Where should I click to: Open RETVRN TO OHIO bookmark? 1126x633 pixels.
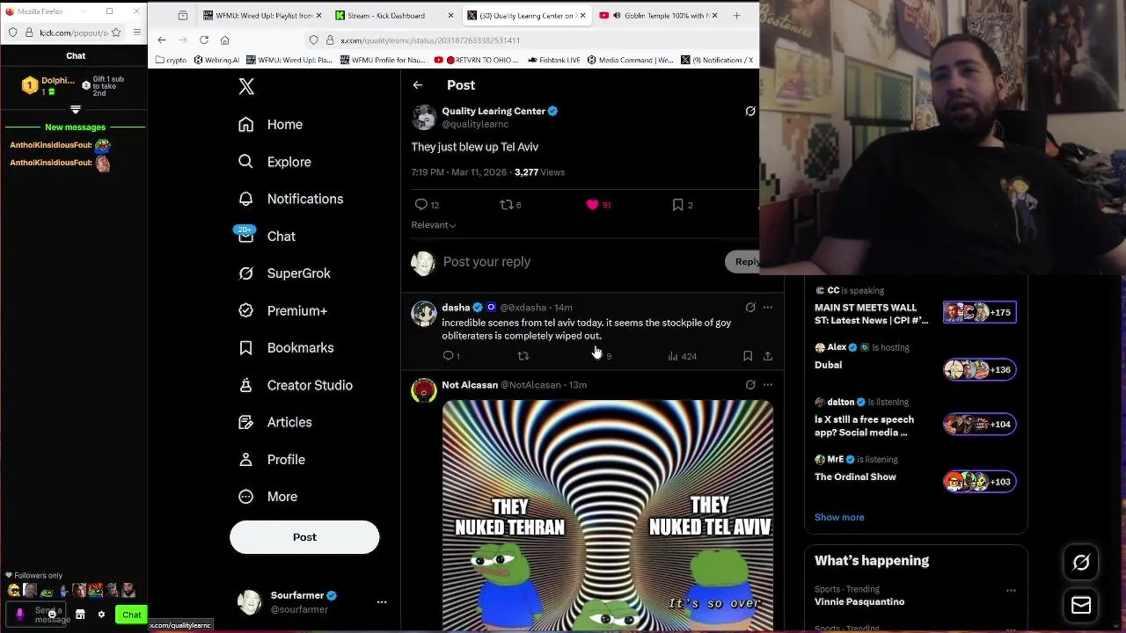click(476, 60)
